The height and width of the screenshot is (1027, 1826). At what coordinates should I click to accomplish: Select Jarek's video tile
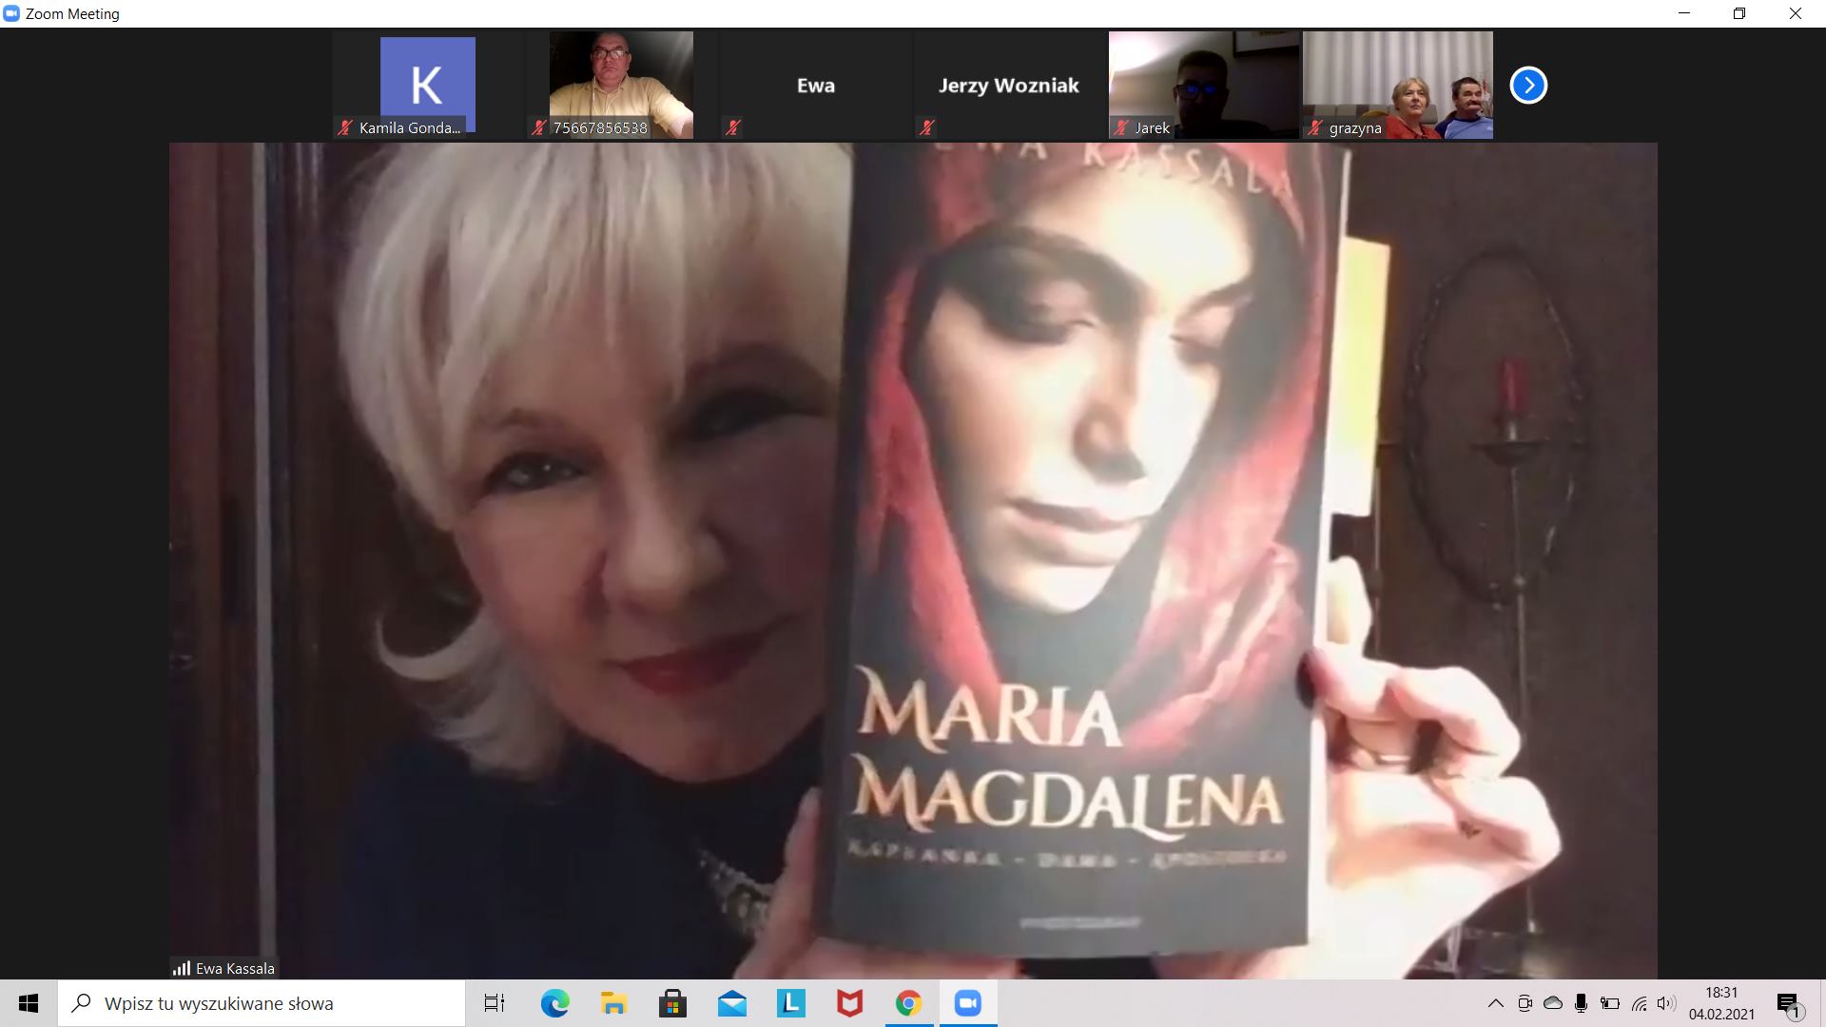pos(1204,85)
